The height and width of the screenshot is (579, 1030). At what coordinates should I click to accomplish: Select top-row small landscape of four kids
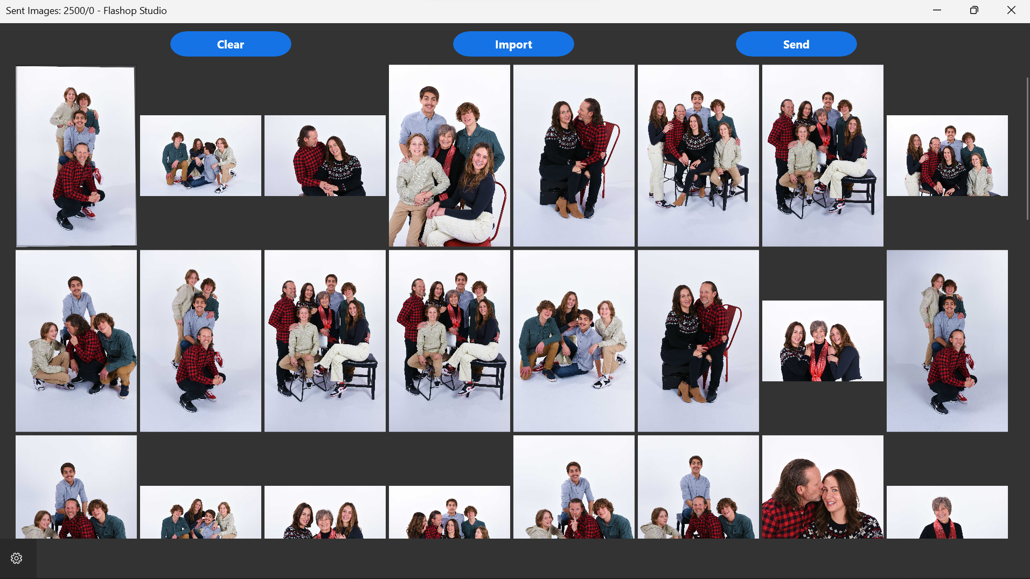pos(200,156)
